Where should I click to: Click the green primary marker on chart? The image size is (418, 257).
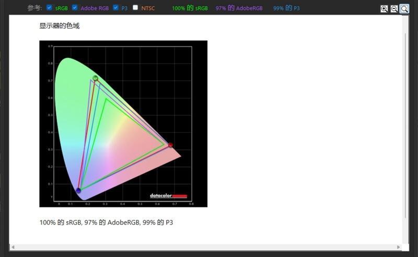click(95, 78)
